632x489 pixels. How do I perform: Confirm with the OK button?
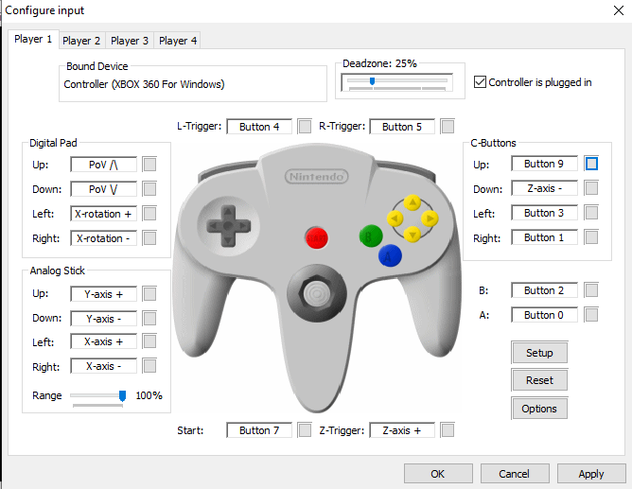point(438,473)
